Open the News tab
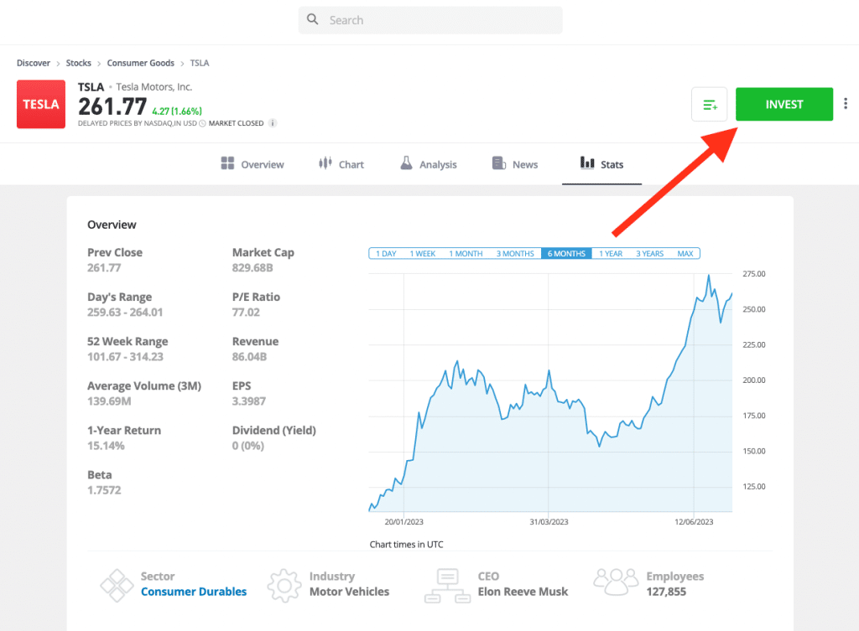Viewport: 859px width, 631px height. pos(514,163)
